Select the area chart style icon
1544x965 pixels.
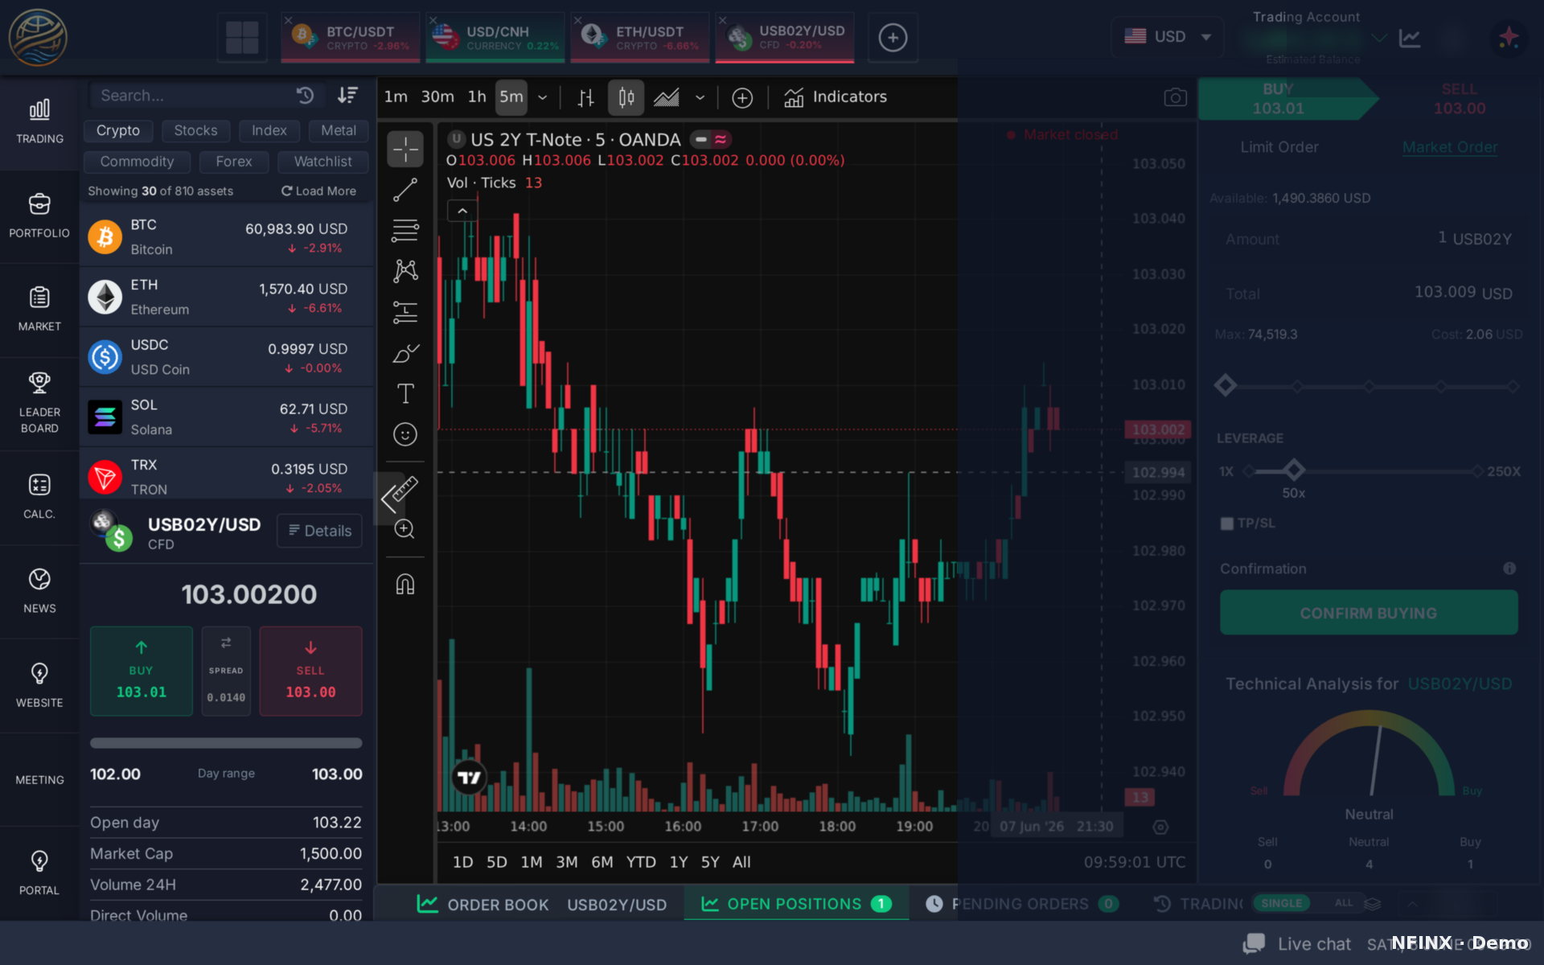tap(667, 98)
